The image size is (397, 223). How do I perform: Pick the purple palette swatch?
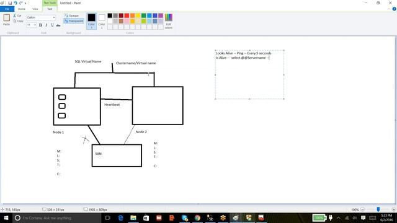[161, 15]
